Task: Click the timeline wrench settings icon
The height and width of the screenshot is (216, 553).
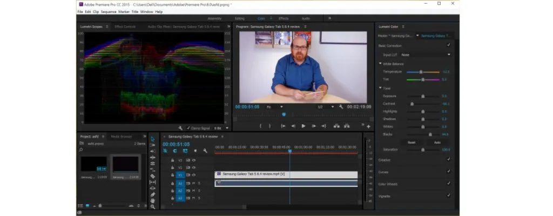Action: [205, 151]
